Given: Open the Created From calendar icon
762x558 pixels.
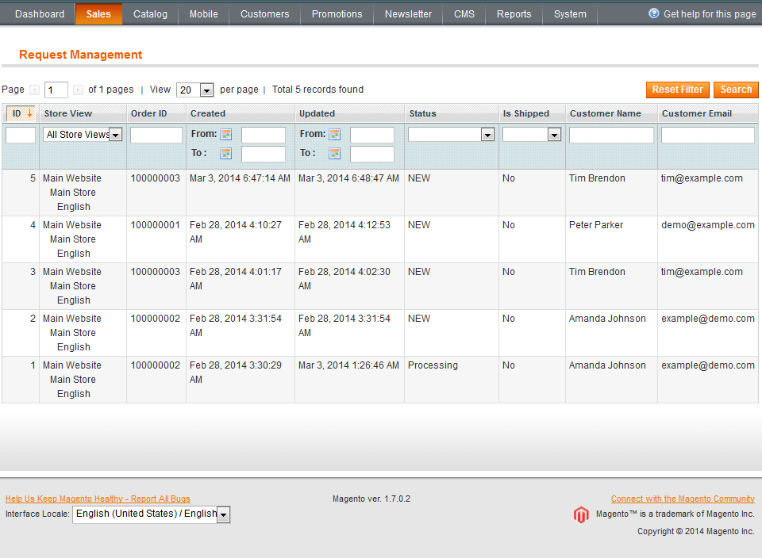Looking at the screenshot, I should (x=226, y=135).
